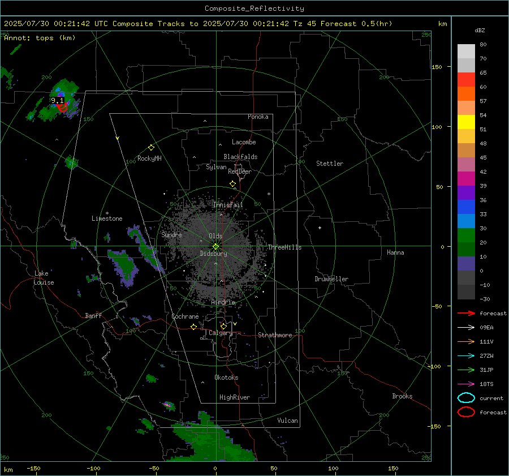Click the Hanna city label
This screenshot has height=476, width=509.
(395, 252)
